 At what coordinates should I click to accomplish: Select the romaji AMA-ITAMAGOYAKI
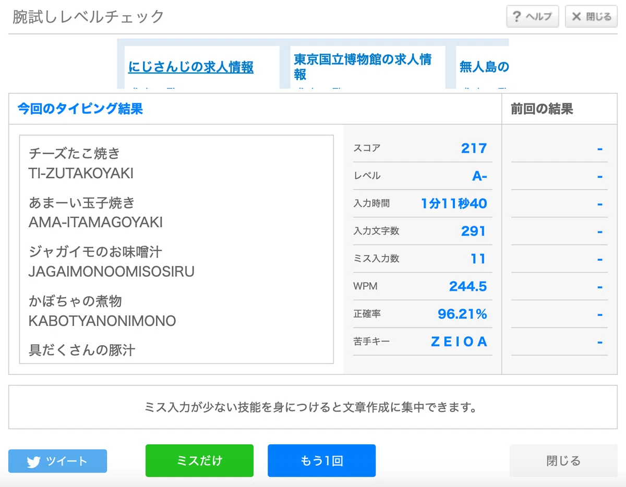coord(95,223)
